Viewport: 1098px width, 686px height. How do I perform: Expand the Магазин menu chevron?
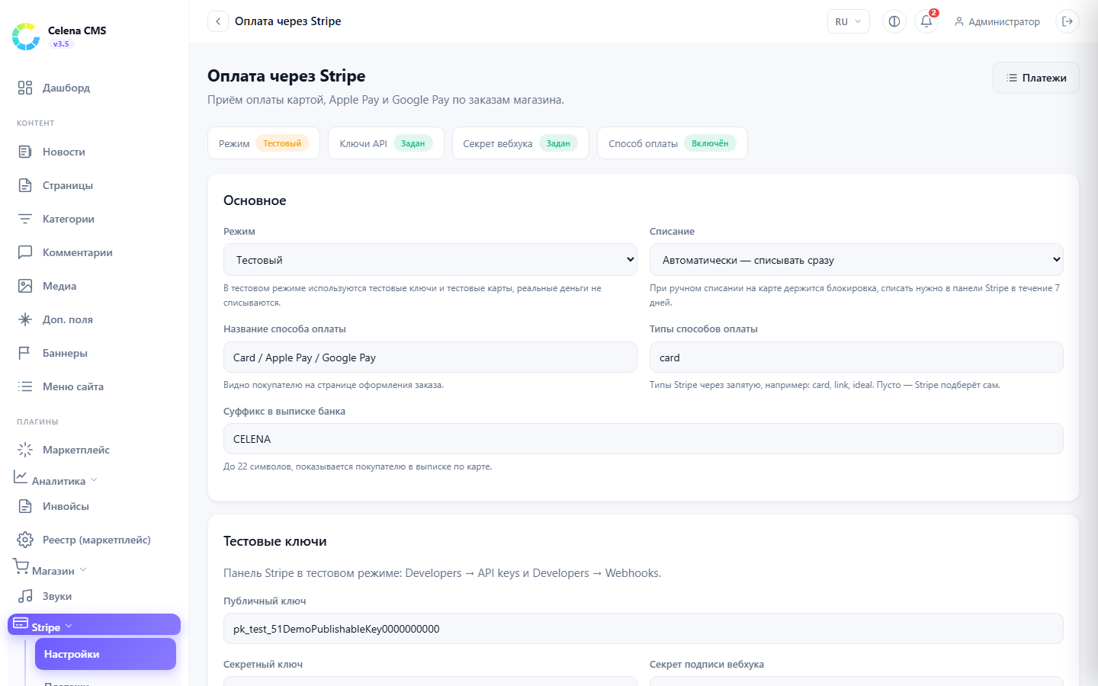tap(83, 570)
